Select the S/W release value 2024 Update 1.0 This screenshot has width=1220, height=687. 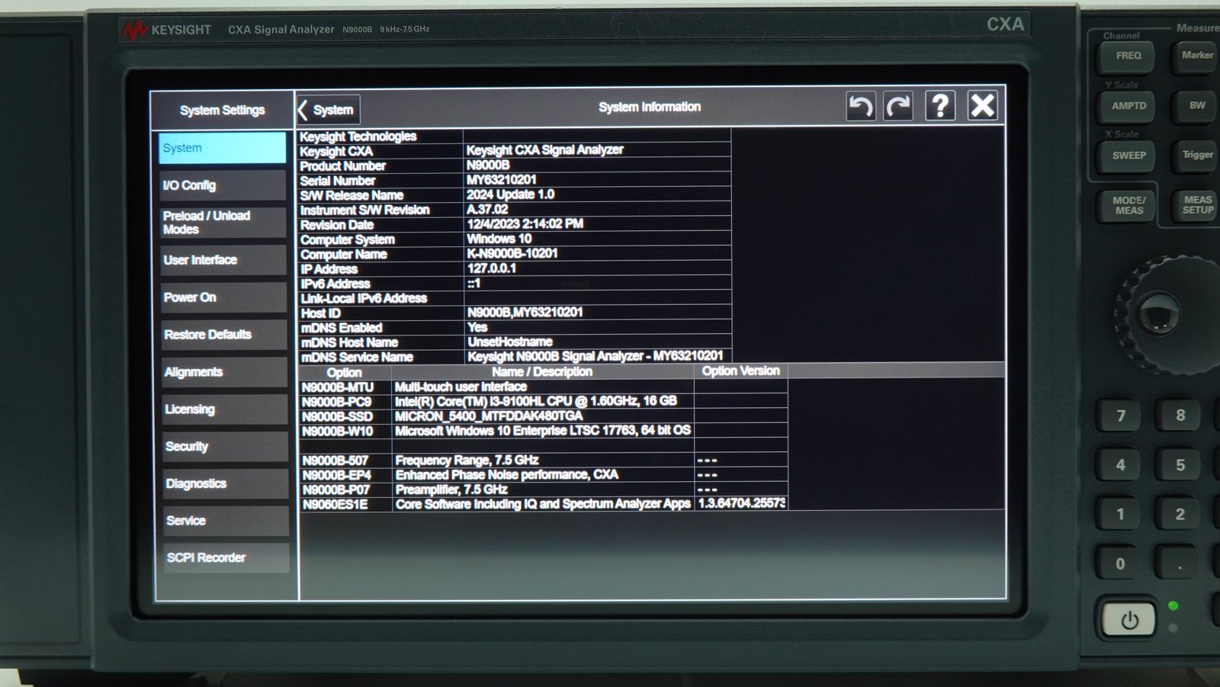510,194
